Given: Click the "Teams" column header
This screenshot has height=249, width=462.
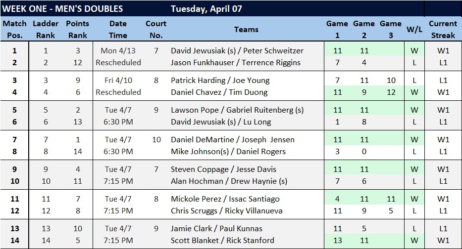Looking at the screenshot, I should click(246, 30).
